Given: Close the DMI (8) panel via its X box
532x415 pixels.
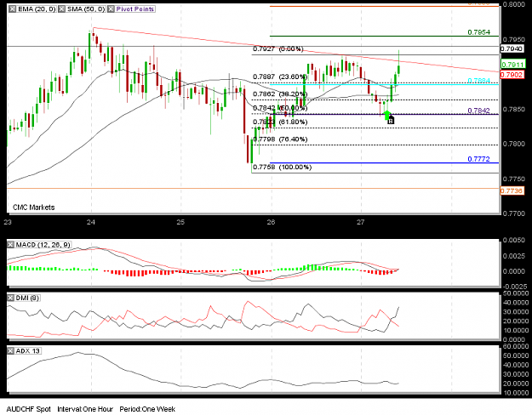Looking at the screenshot, I should point(11,298).
